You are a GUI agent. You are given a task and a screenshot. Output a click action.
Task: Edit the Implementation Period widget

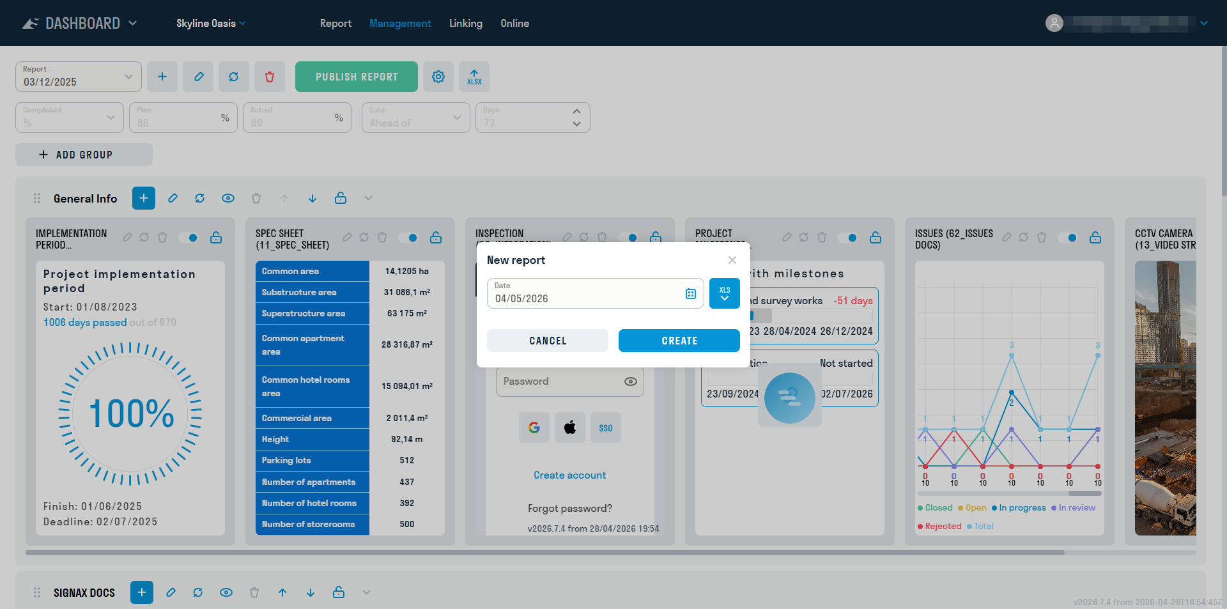[x=127, y=238]
